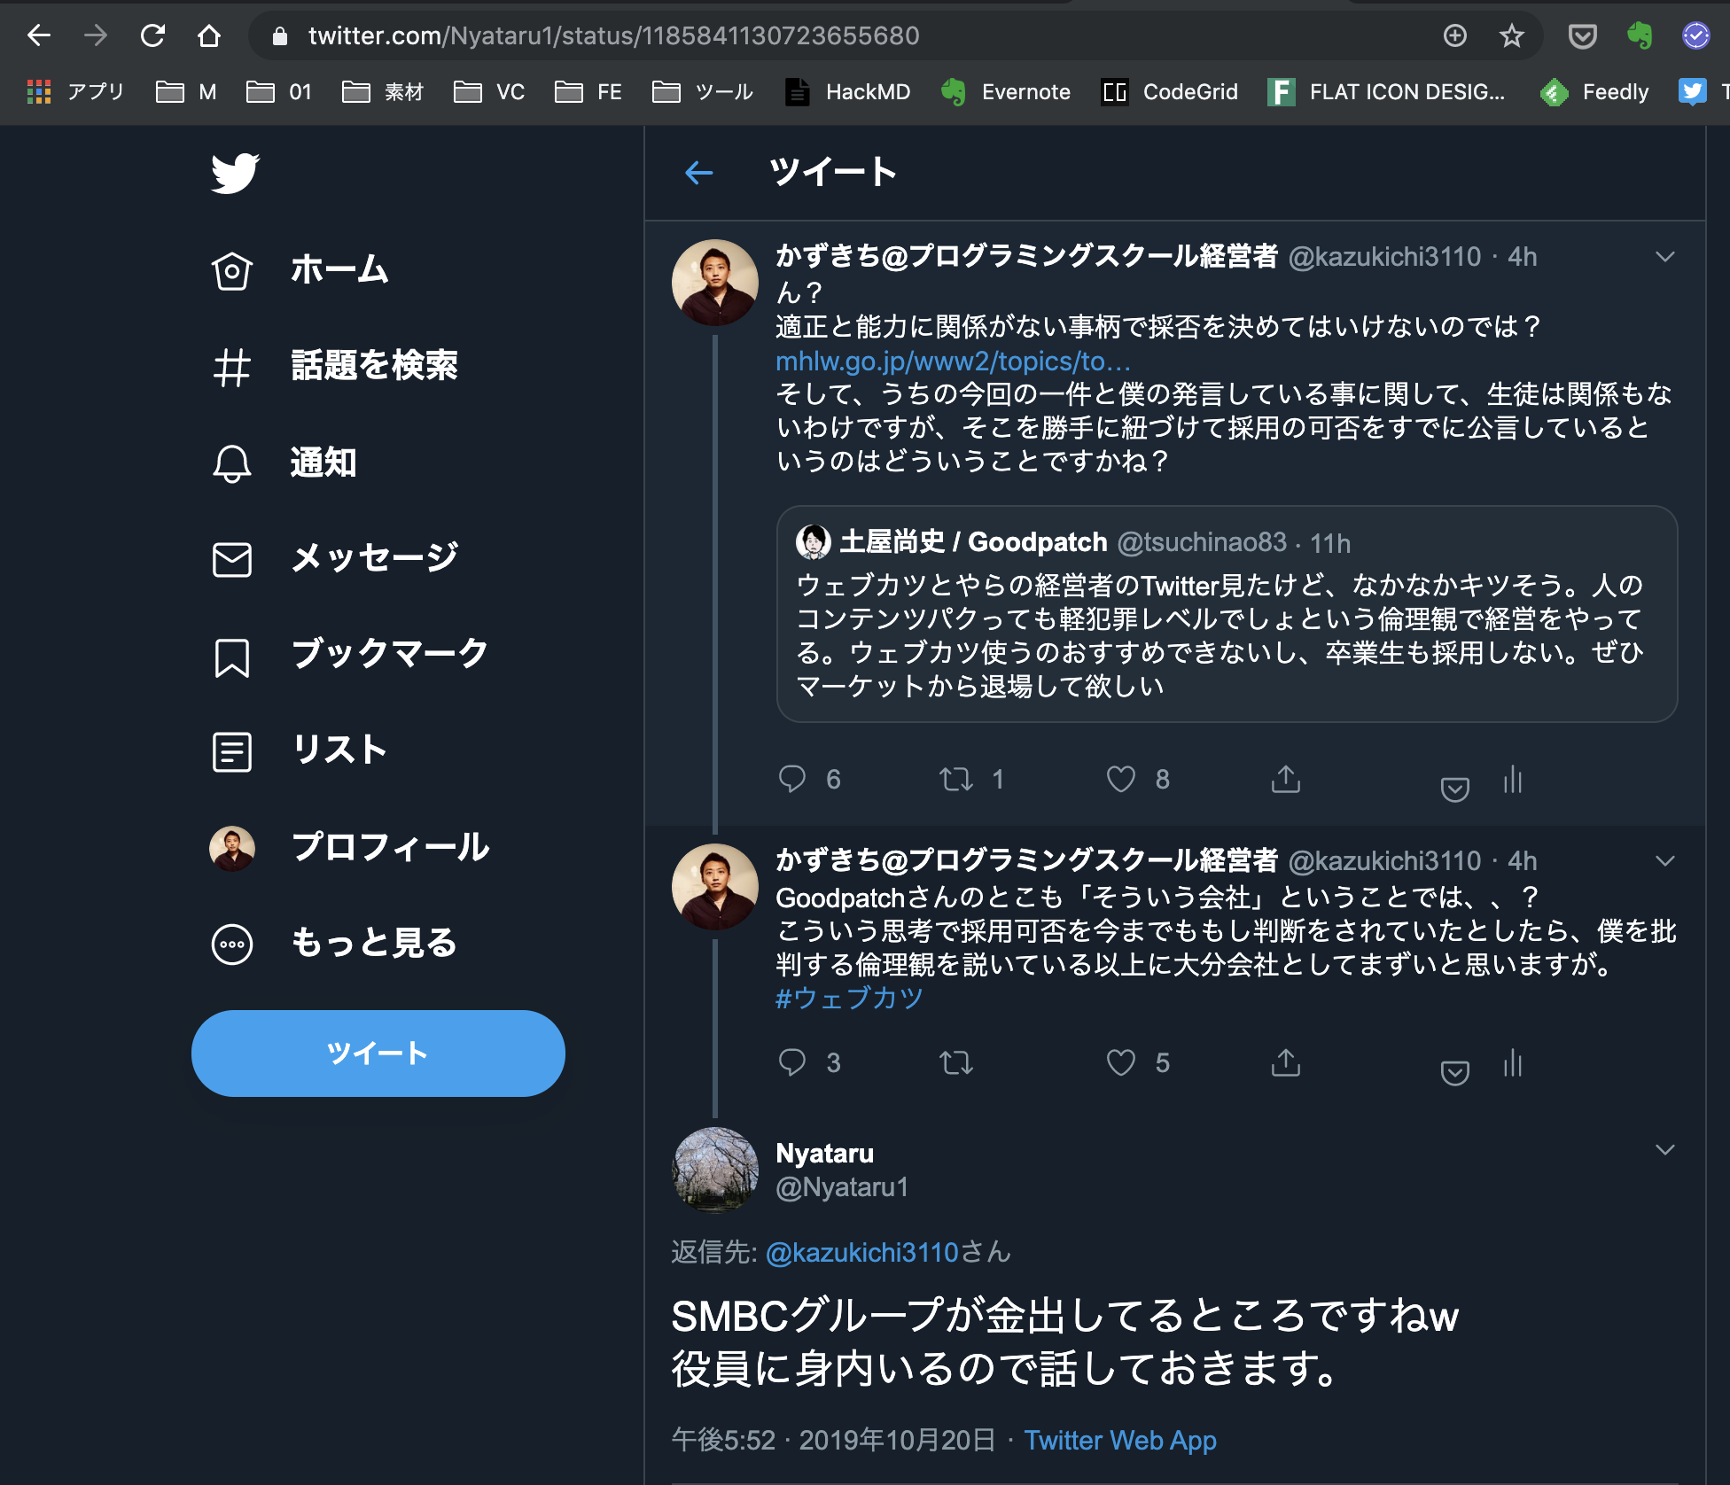Viewport: 1730px width, 1485px height.
Task: Open the mhlw.go.jp link in the tweet
Action: point(950,362)
